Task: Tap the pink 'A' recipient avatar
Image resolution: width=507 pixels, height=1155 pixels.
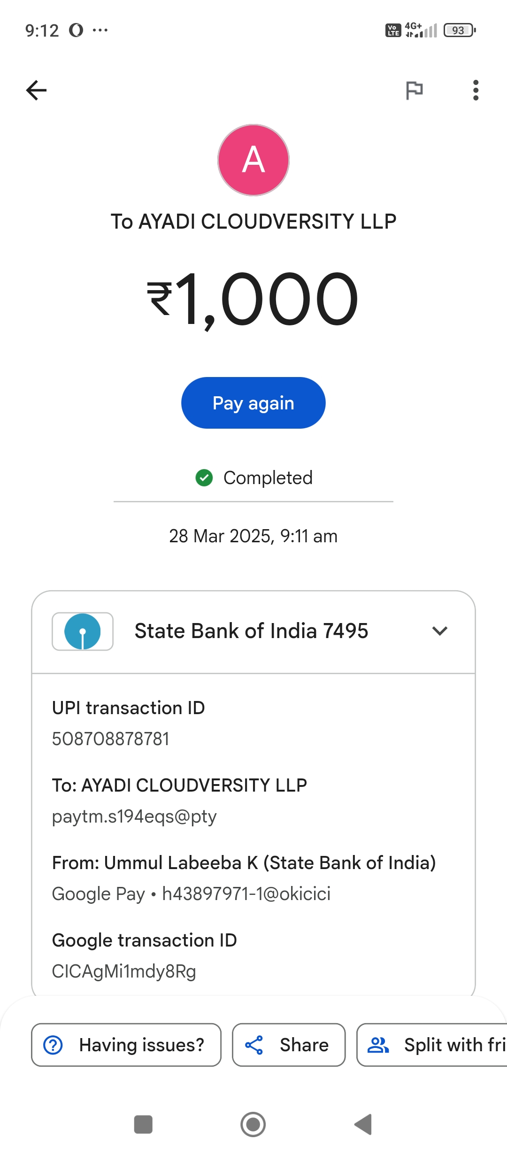Action: coord(253,160)
